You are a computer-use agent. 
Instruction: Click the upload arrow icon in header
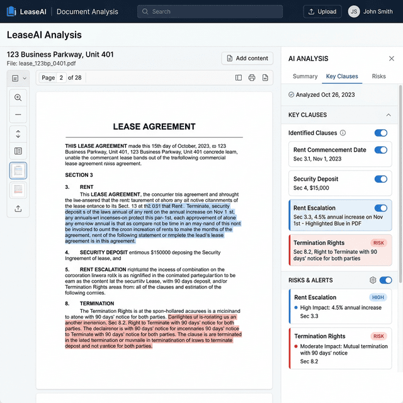311,11
